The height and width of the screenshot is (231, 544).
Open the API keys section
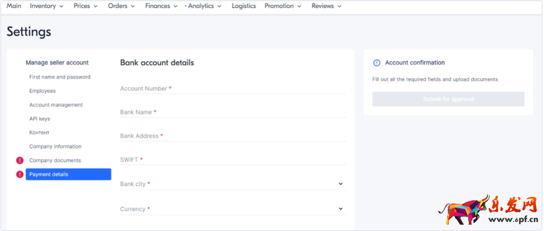click(40, 119)
